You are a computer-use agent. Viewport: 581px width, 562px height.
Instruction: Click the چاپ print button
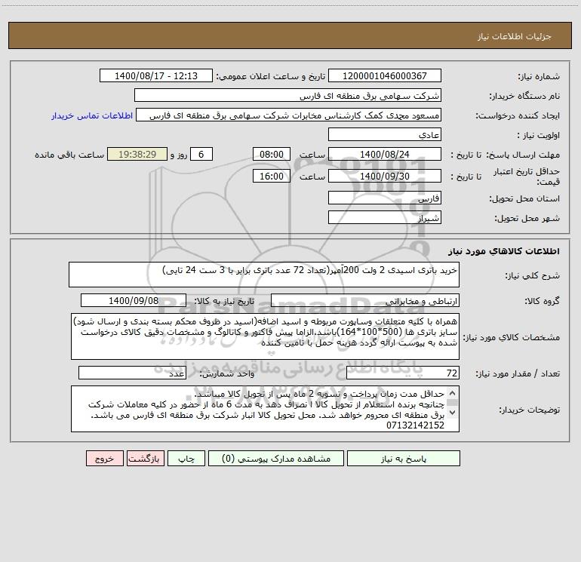pyautogui.click(x=186, y=459)
